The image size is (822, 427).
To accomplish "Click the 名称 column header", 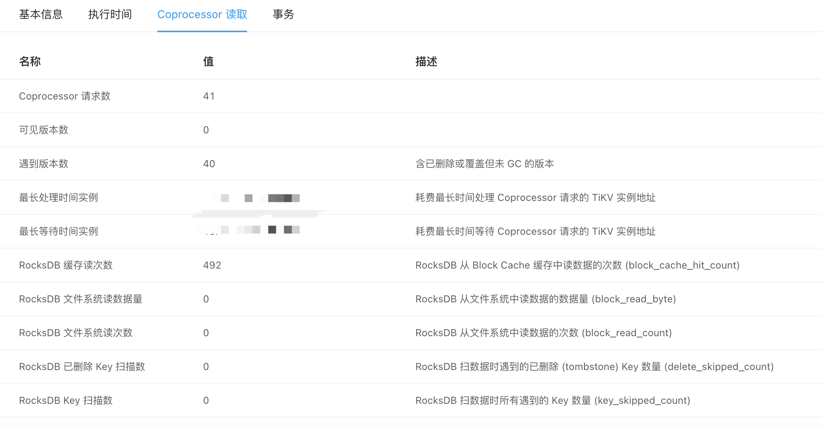I will click(x=30, y=61).
